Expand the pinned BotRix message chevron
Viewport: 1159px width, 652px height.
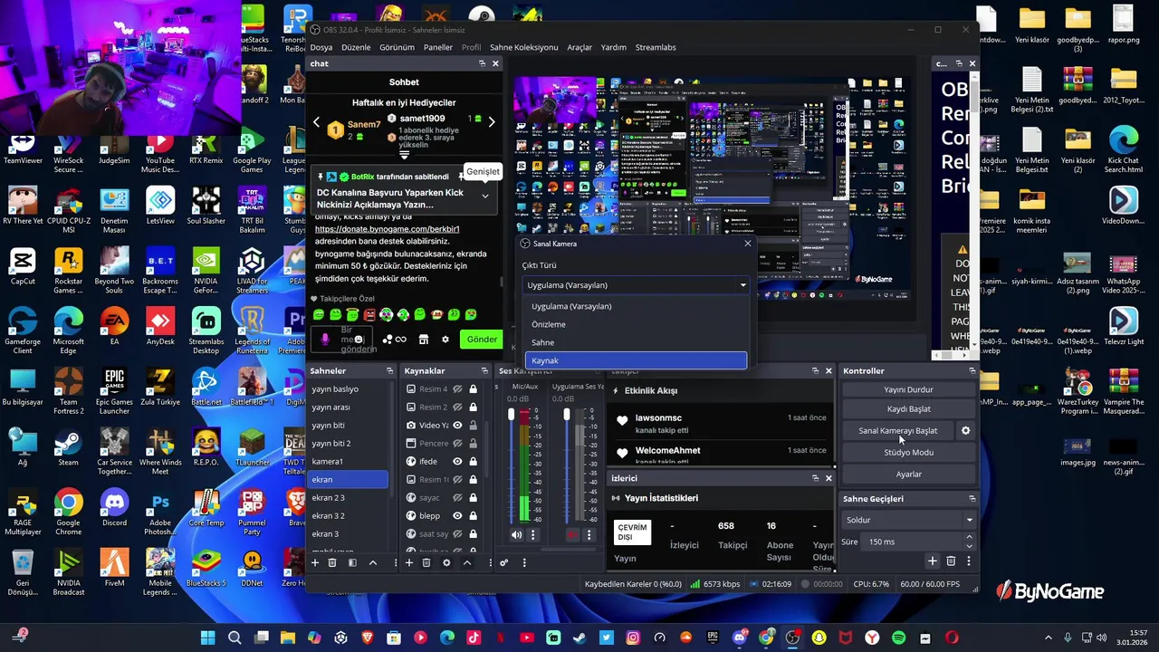pyautogui.click(x=484, y=197)
